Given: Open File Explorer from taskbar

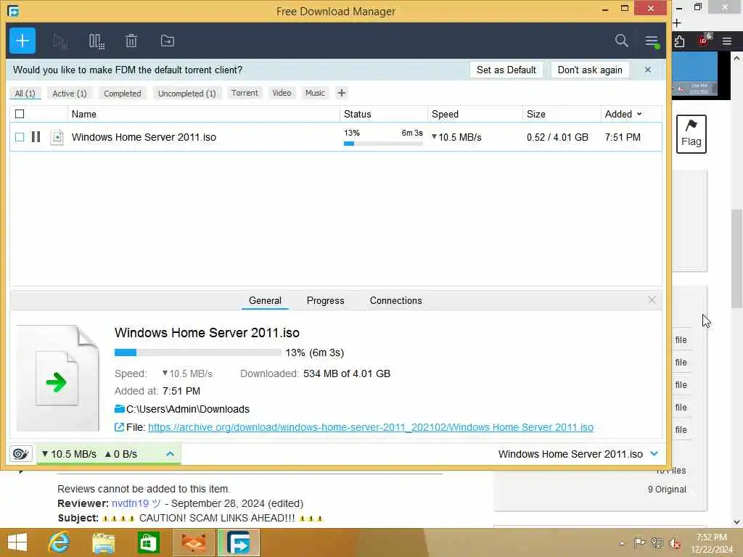Looking at the screenshot, I should tap(103, 542).
